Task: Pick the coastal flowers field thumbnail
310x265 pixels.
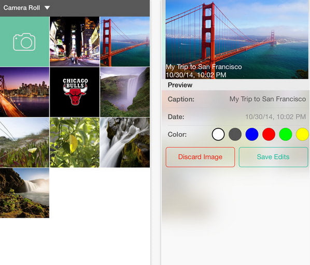Action: (x=24, y=143)
